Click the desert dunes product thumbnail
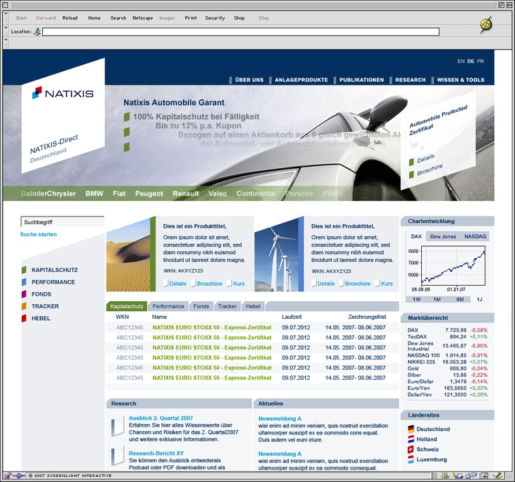Viewport: 515px width, 482px height. pos(128,254)
